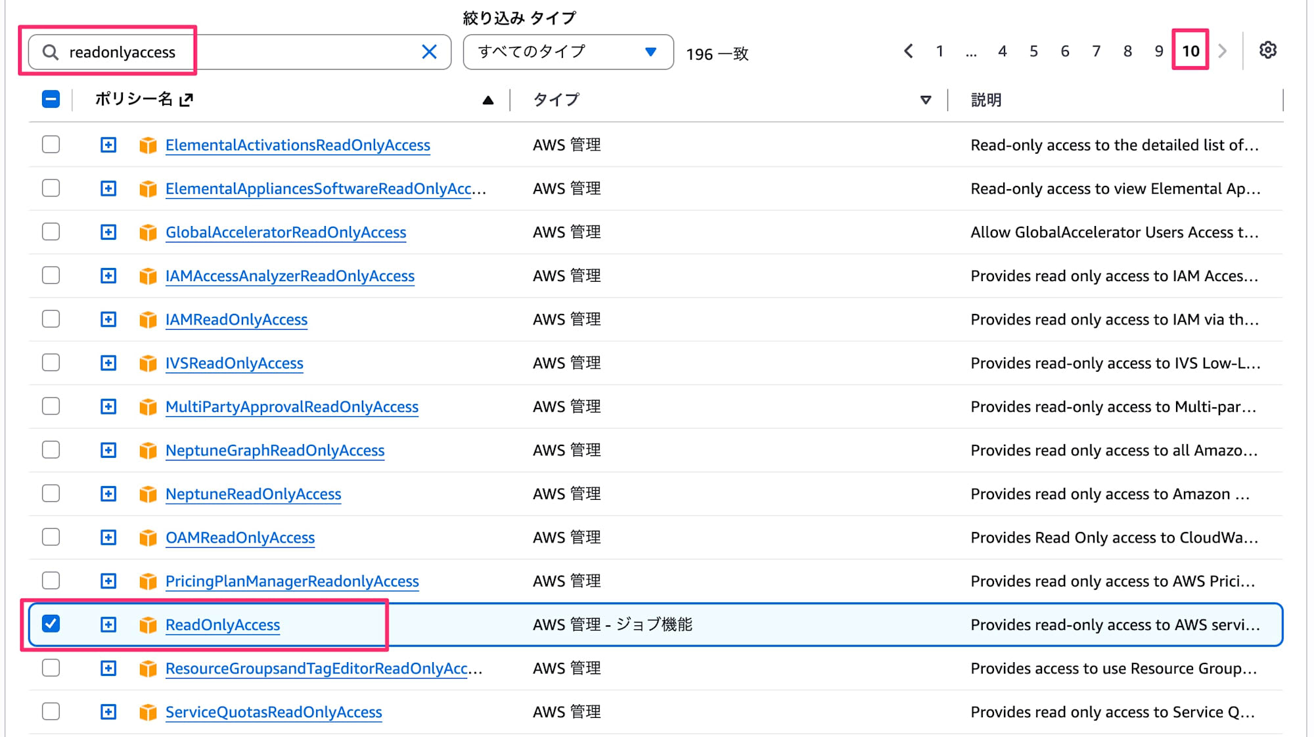
Task: Click the ResourceGroupsandTagEditorReadOnlyAcc… cube icon
Action: click(148, 669)
